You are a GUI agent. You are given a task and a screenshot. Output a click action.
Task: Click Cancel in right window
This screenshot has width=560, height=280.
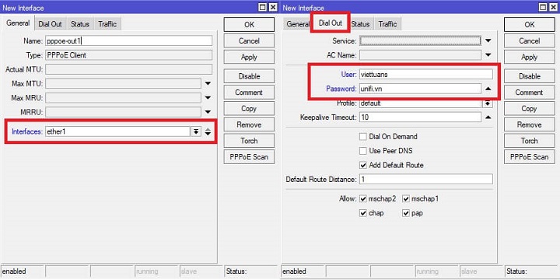(x=530, y=40)
